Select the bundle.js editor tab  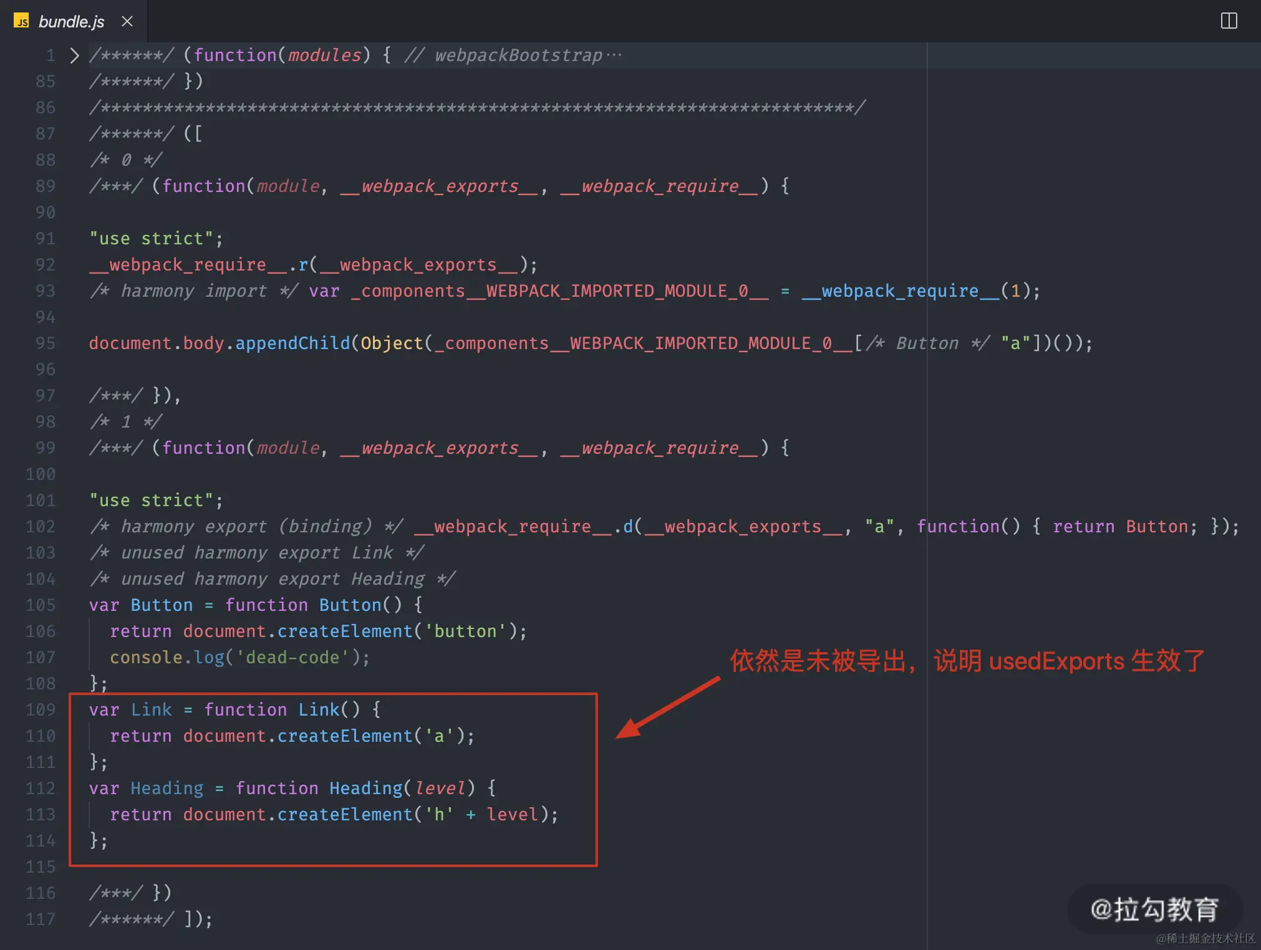(x=71, y=22)
